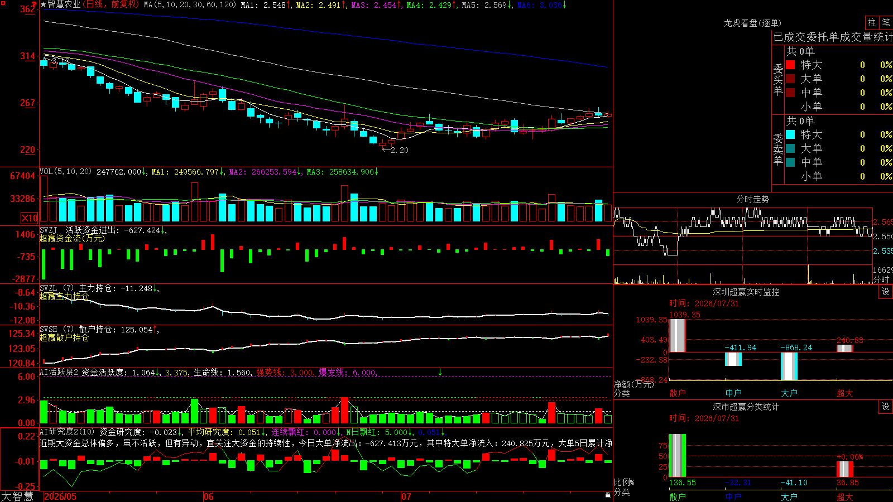Click the MA4: 2.429 value
Image resolution: width=893 pixels, height=502 pixels.
tap(429, 4)
